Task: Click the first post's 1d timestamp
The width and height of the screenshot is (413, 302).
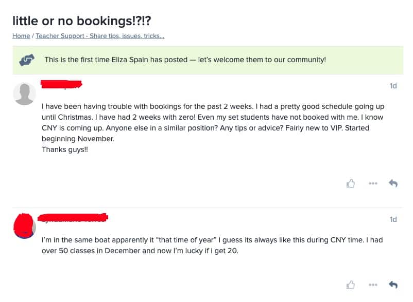Action: (x=393, y=86)
